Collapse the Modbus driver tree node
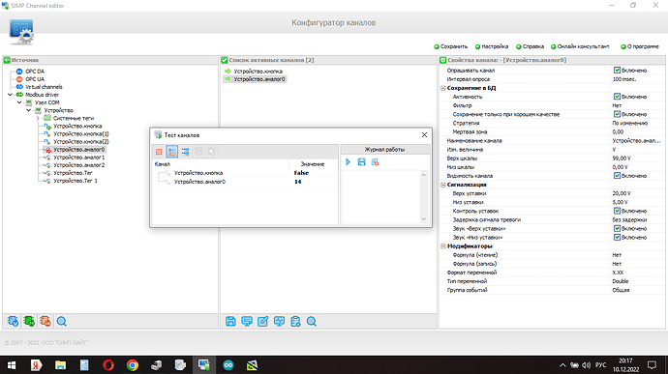The width and height of the screenshot is (668, 374). tap(11, 95)
